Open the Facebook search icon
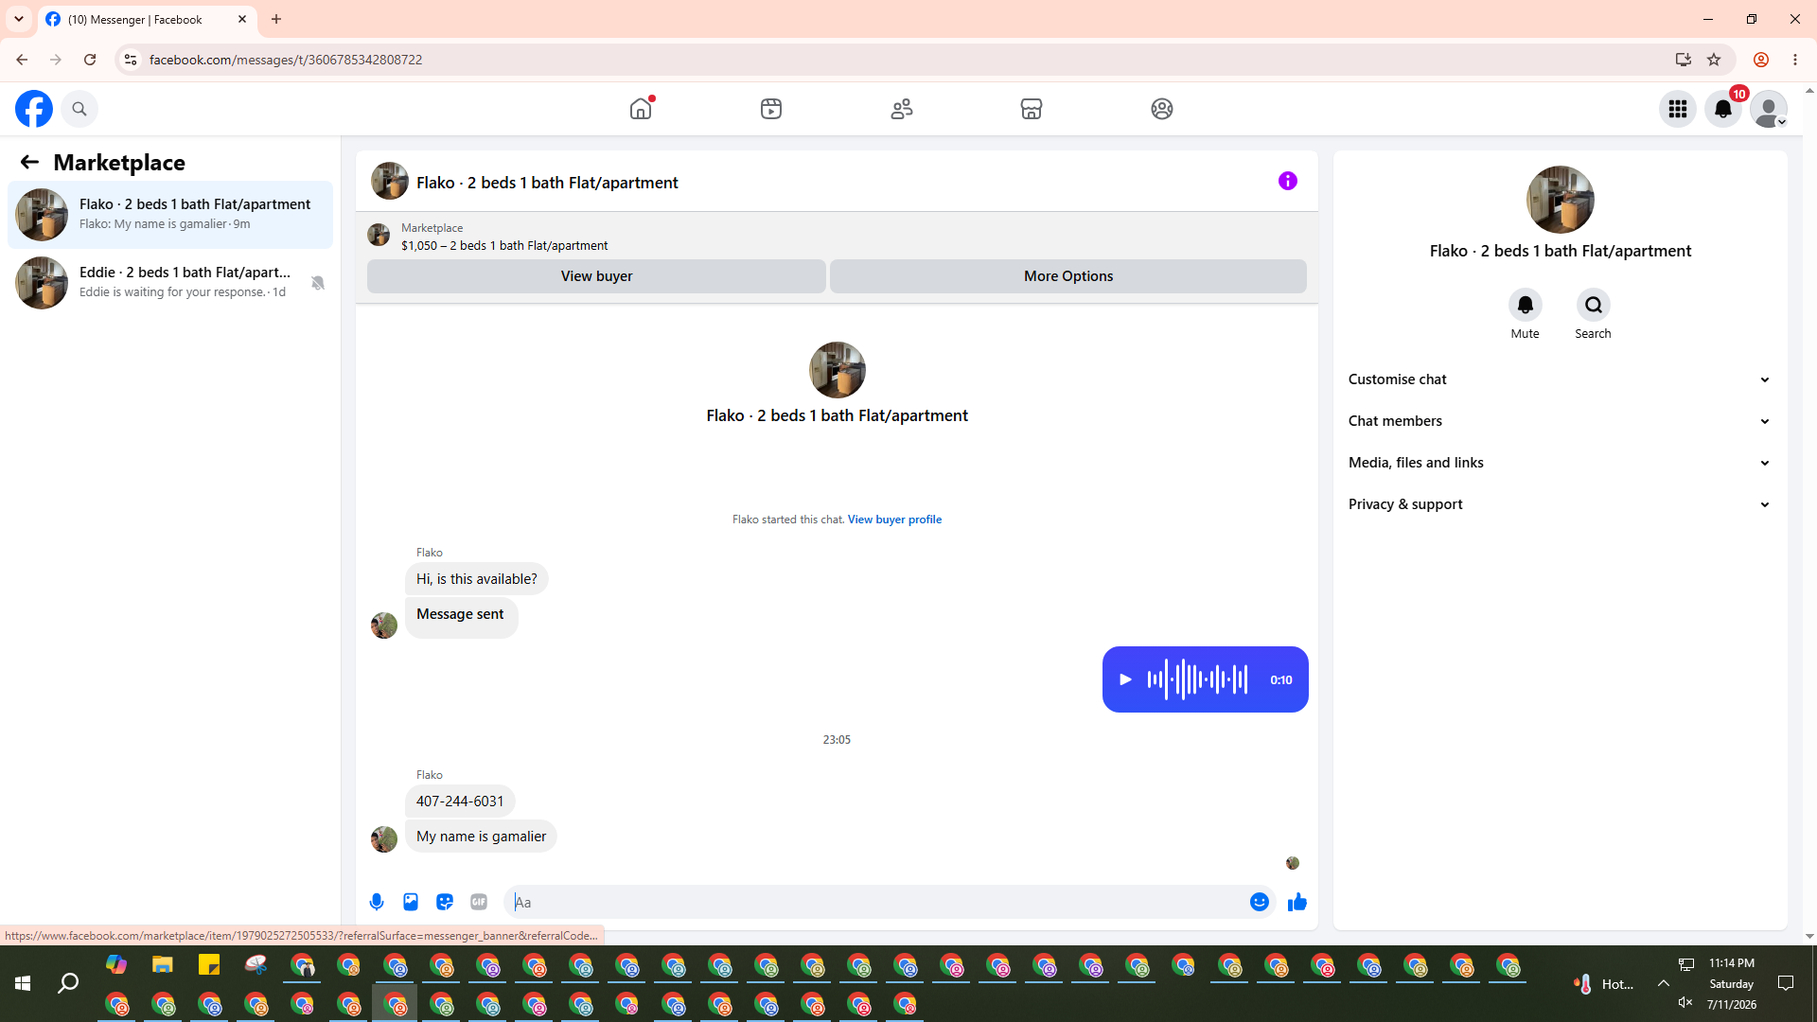 click(79, 109)
